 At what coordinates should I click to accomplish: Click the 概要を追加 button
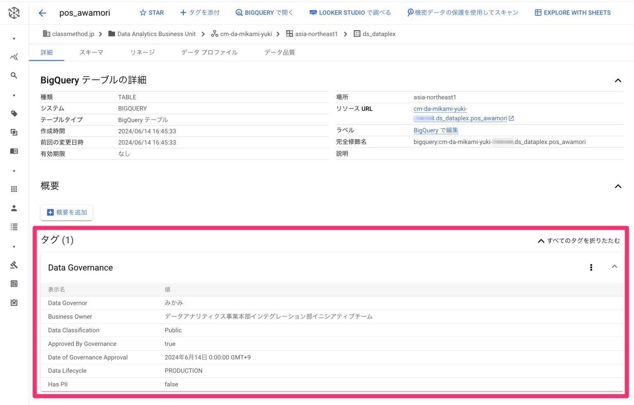click(x=66, y=212)
